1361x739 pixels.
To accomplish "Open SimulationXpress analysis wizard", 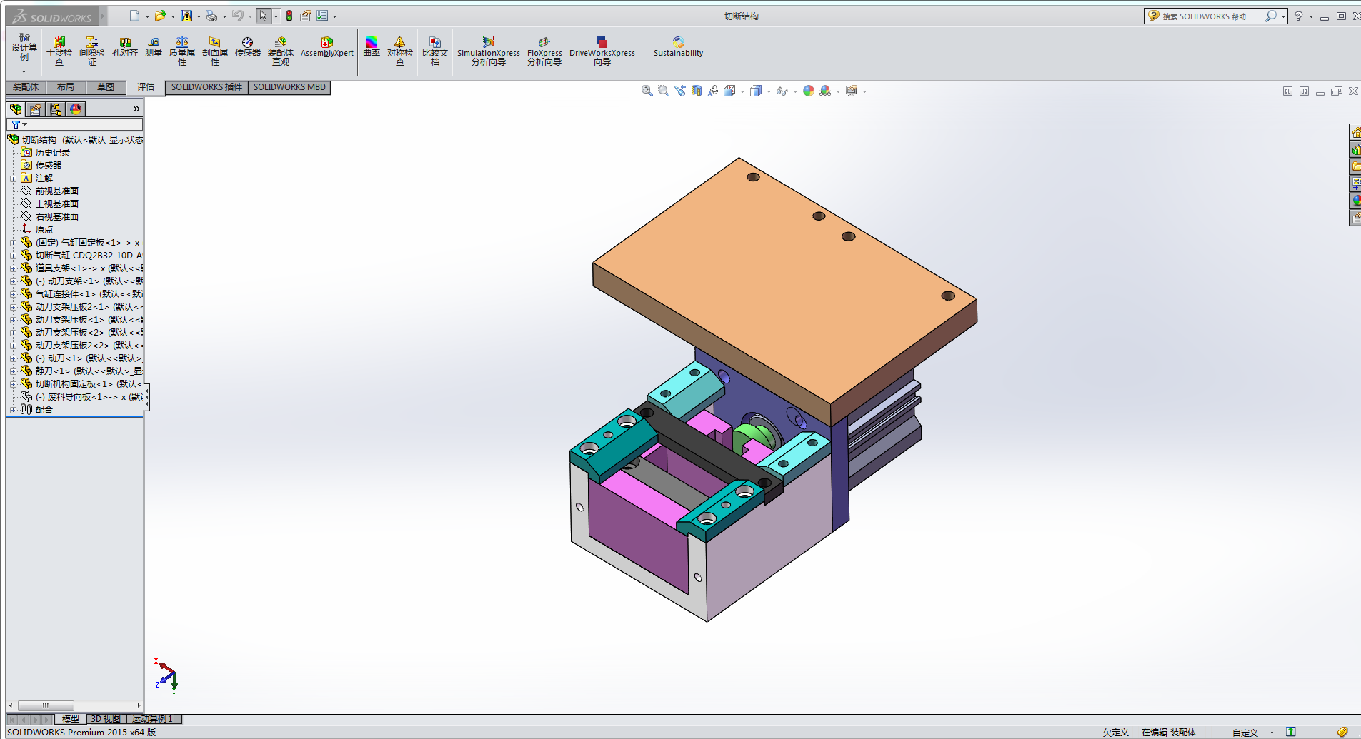I will point(488,51).
